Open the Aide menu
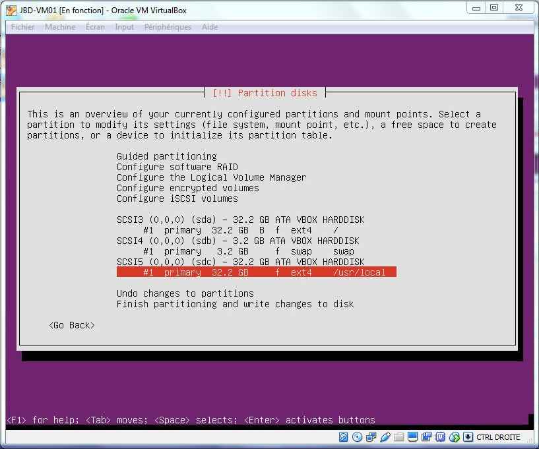Viewport: 539px width, 449px height. [210, 27]
